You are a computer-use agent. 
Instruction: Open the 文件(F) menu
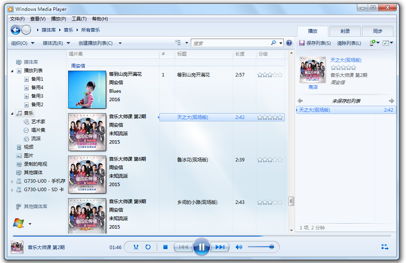[17, 19]
